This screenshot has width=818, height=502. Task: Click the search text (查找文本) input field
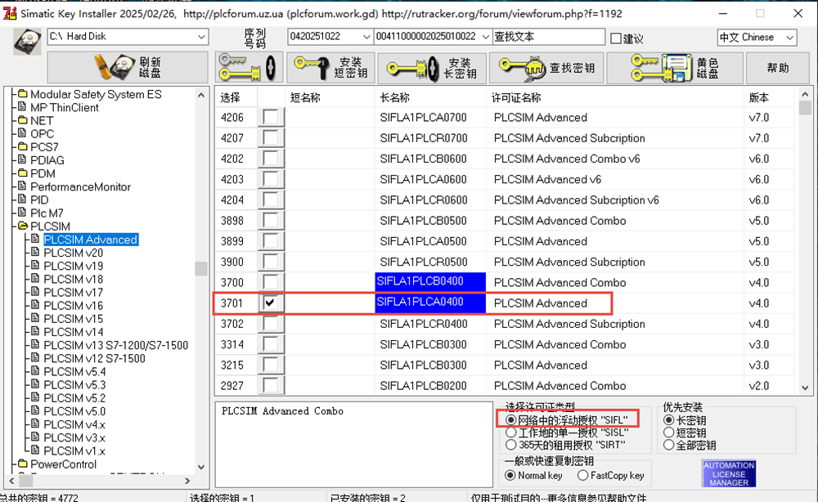click(548, 37)
